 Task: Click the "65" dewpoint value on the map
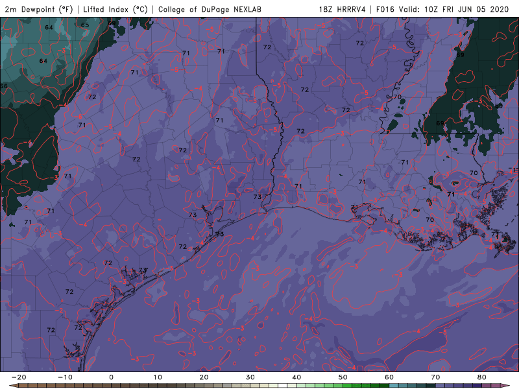click(85, 25)
